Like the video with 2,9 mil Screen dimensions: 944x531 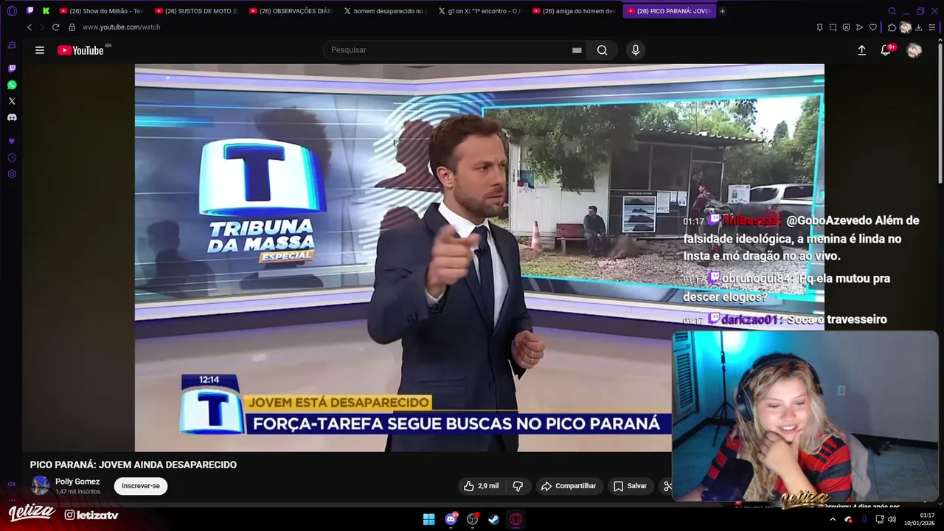(x=481, y=486)
